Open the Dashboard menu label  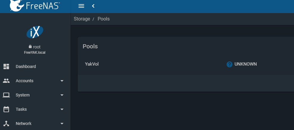click(26, 66)
